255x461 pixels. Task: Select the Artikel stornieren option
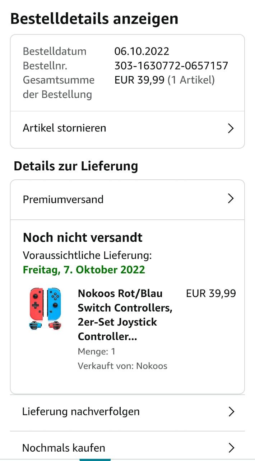coord(65,128)
